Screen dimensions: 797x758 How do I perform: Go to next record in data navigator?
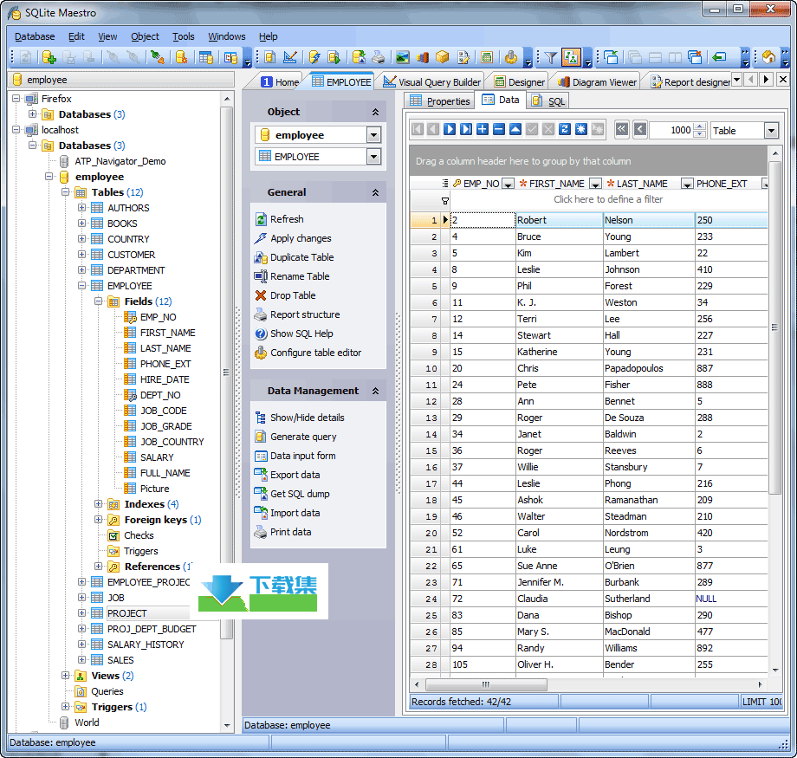pyautogui.click(x=450, y=129)
